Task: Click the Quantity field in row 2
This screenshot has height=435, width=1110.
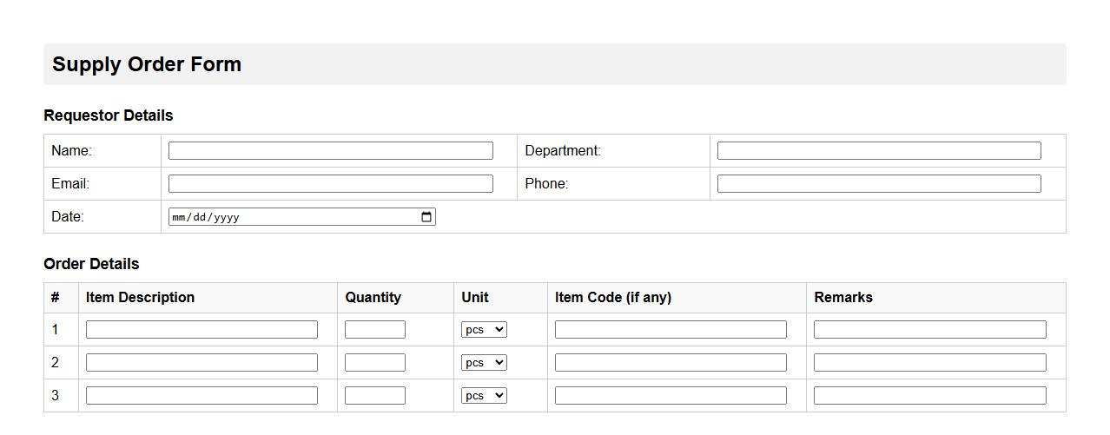Action: pyautogui.click(x=375, y=363)
